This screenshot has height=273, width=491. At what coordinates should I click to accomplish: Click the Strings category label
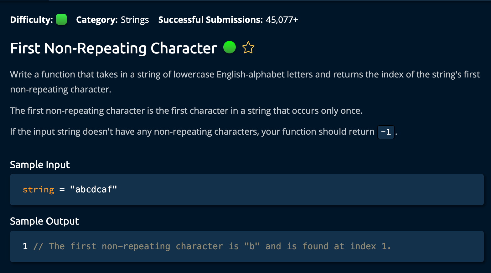point(135,20)
